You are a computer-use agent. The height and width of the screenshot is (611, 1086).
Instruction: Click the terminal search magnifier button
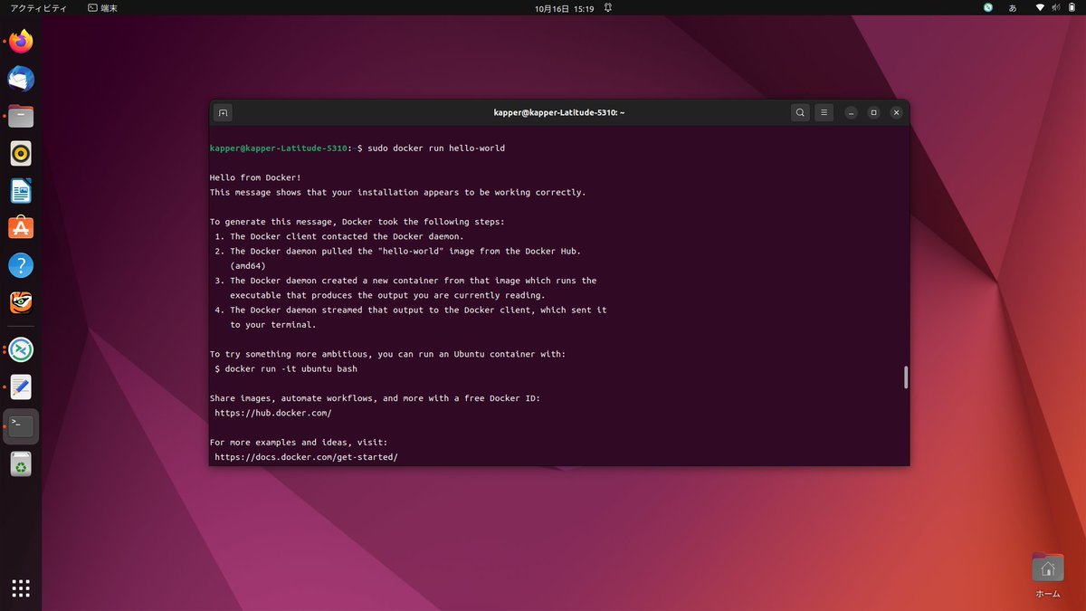point(800,112)
